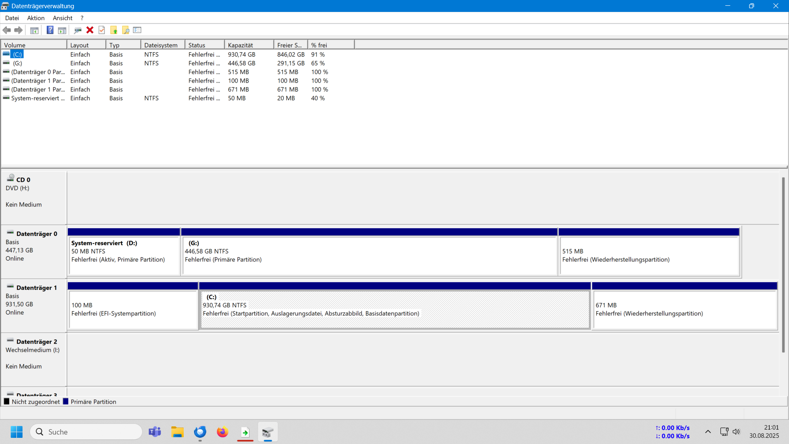Select the (G:) volume row in list

click(177, 63)
